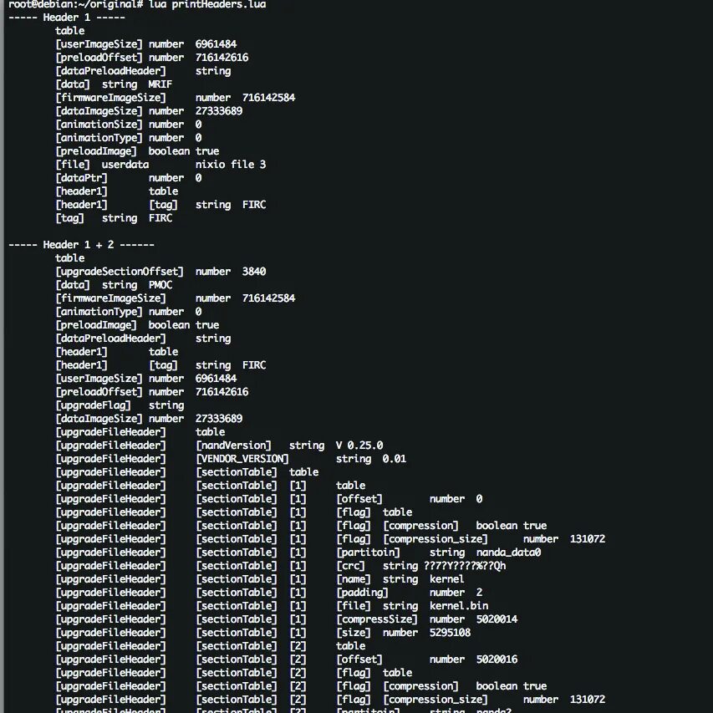The height and width of the screenshot is (713, 713).
Task: Click the 'nixio file 3' userdata value
Action: 231,165
